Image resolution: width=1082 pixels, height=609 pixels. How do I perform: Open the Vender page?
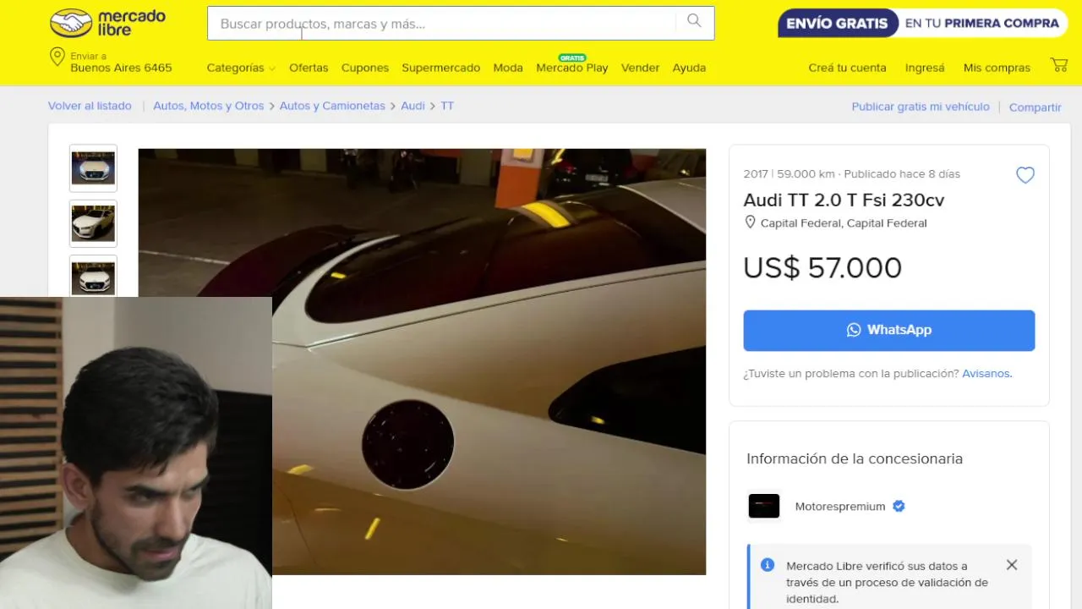pos(640,68)
